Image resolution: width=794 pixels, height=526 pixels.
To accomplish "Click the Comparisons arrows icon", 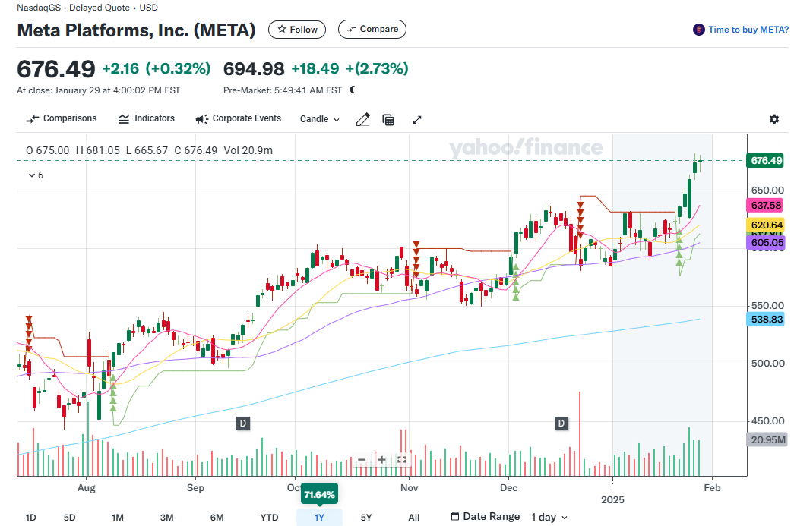I will pos(33,119).
